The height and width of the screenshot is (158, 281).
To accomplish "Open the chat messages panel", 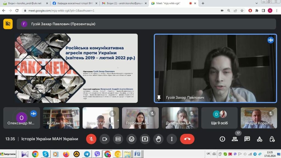I will pos(247,139).
